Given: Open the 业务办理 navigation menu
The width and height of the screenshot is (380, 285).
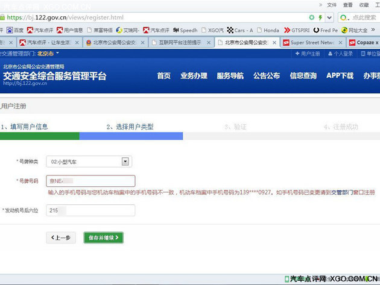Looking at the screenshot, I should (x=194, y=76).
